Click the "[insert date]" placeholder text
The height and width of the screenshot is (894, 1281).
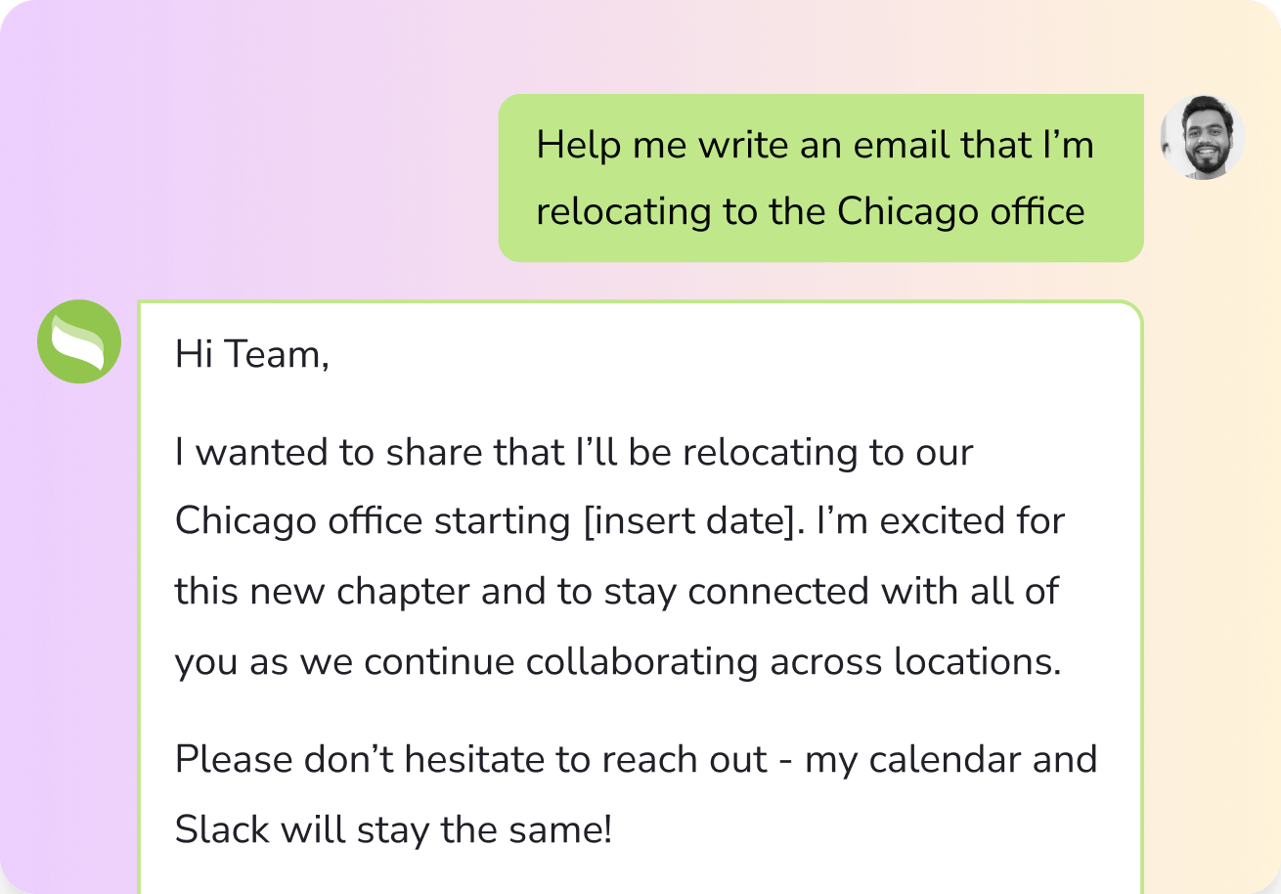(x=688, y=521)
